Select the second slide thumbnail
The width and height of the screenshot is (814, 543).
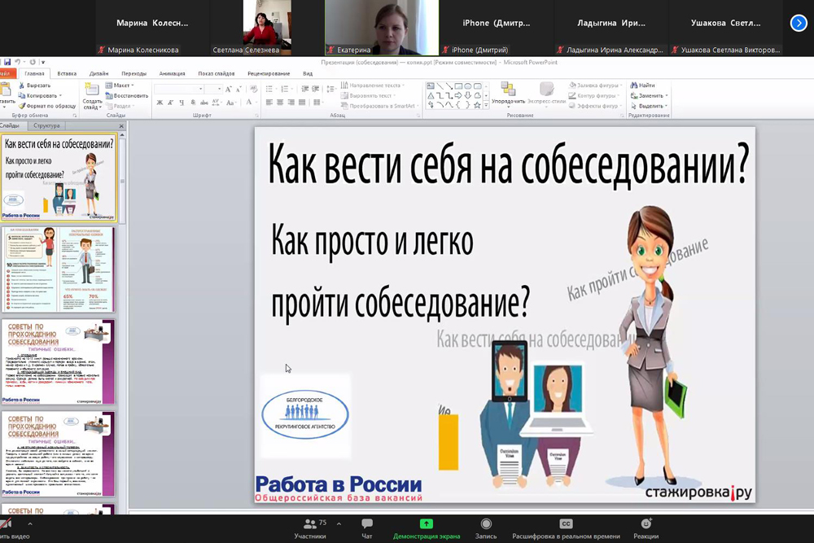pos(59,269)
